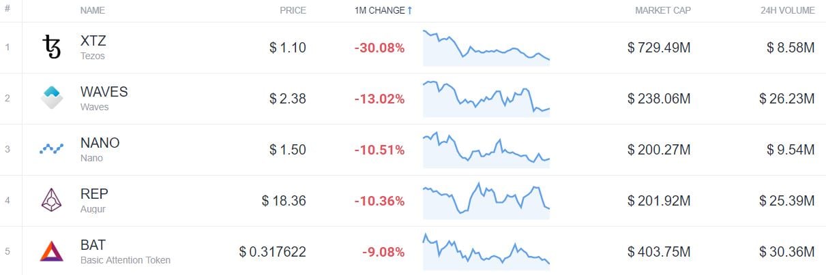The height and width of the screenshot is (275, 826).
Task: Click the Augur one-month sparkline chart
Action: [x=486, y=201]
